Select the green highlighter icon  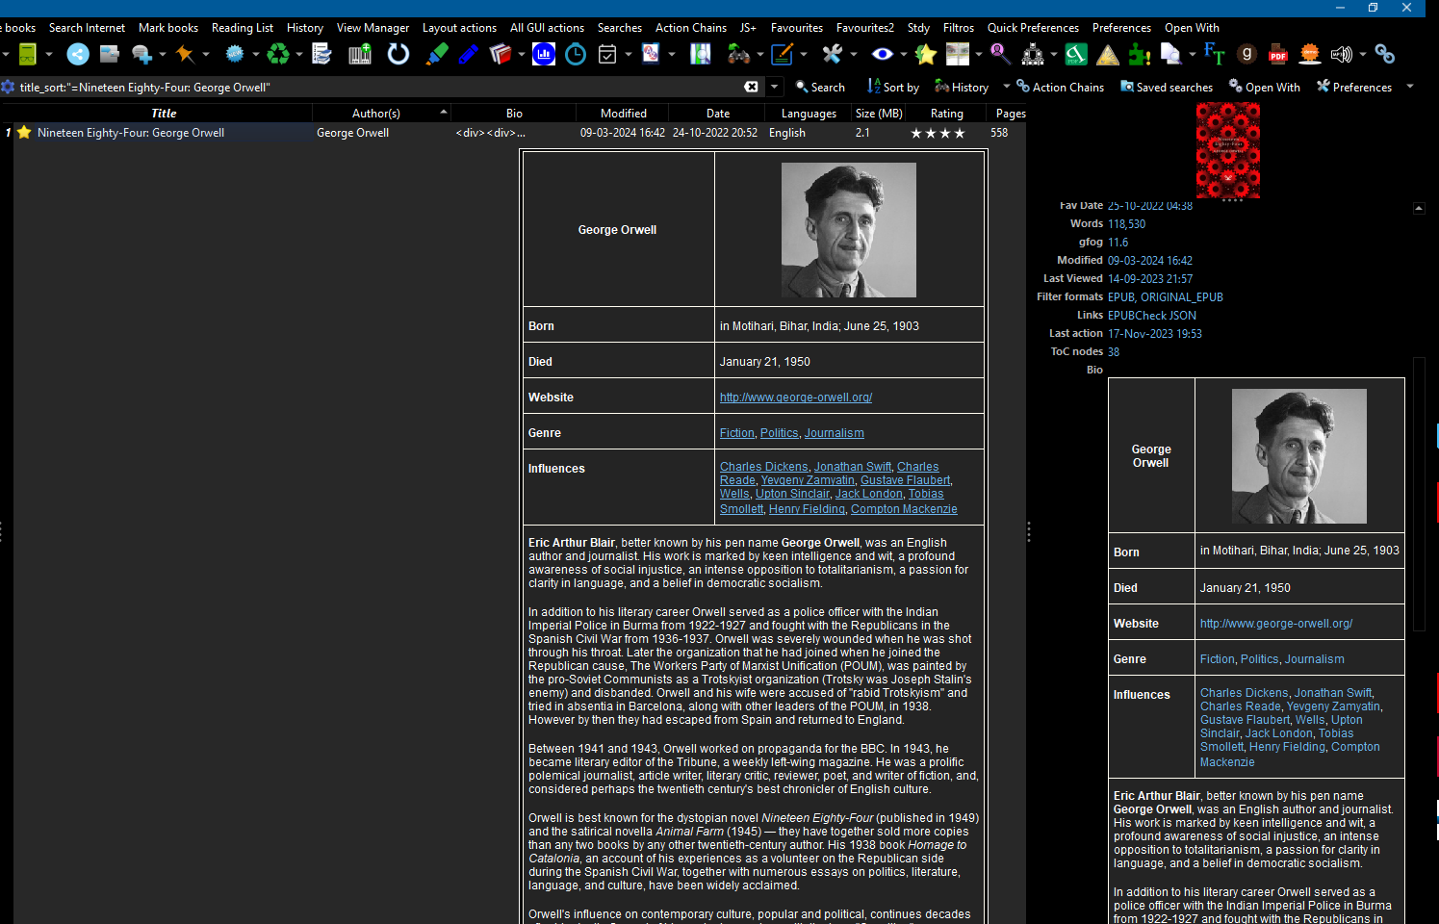tap(437, 55)
